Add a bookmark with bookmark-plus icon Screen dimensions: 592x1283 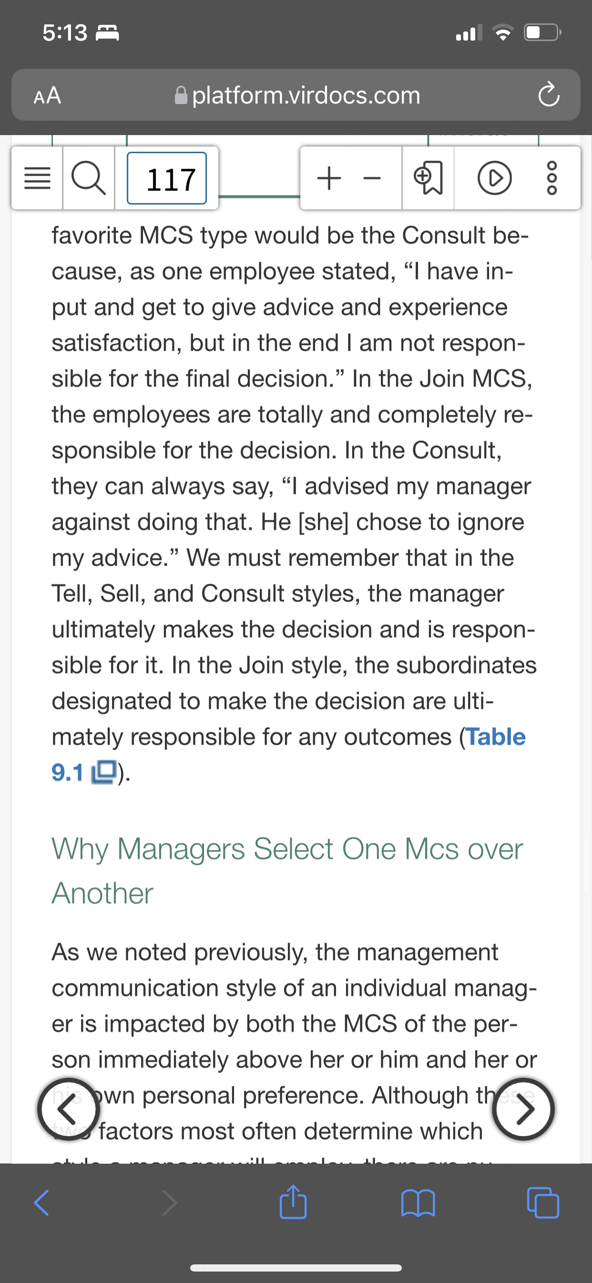click(428, 179)
